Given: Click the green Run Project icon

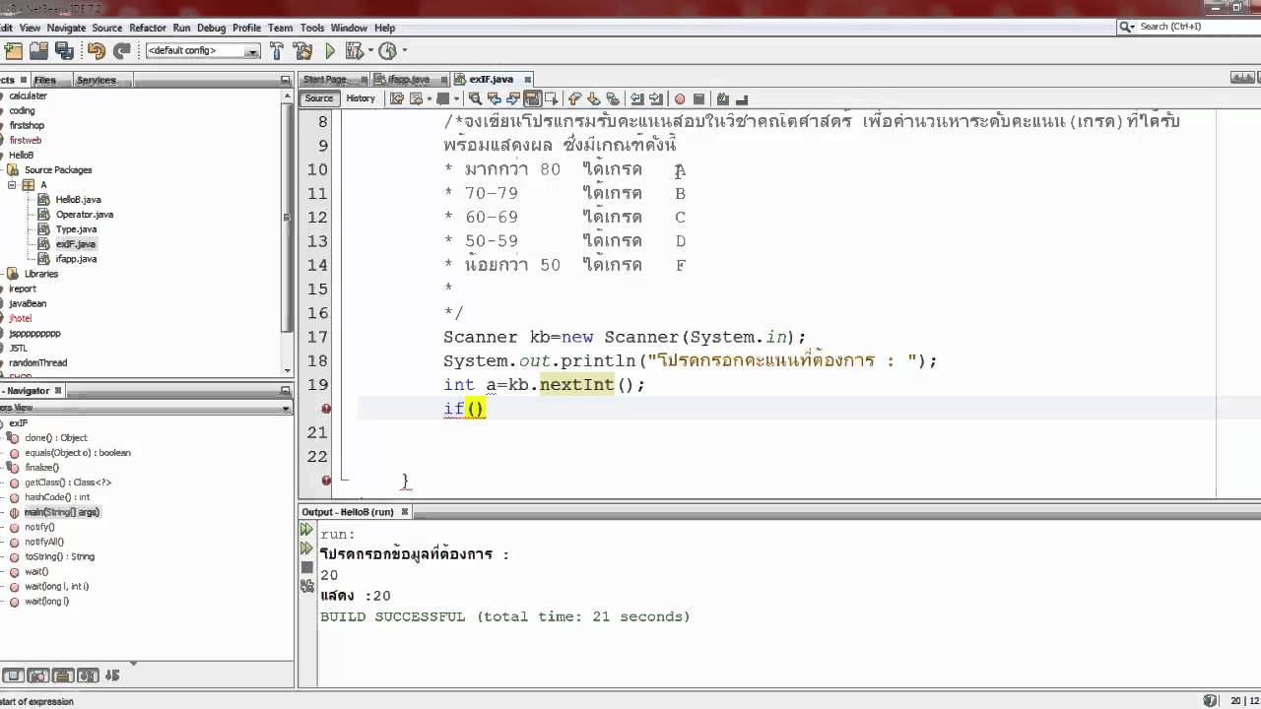Looking at the screenshot, I should 330,51.
